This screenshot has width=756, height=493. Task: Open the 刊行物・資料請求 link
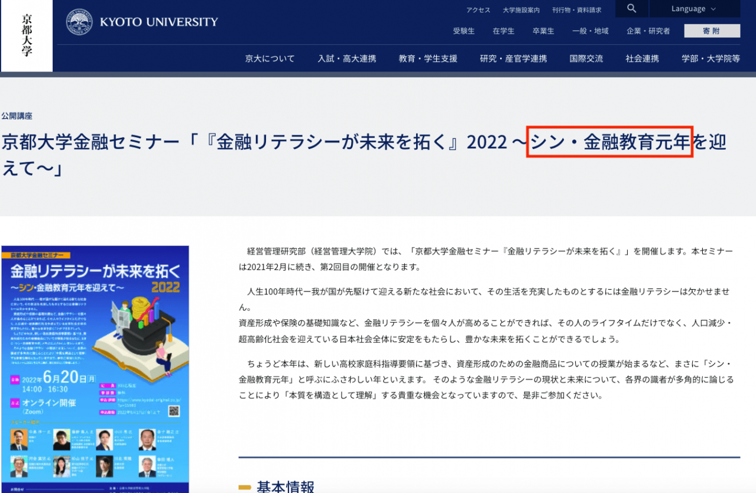(577, 10)
